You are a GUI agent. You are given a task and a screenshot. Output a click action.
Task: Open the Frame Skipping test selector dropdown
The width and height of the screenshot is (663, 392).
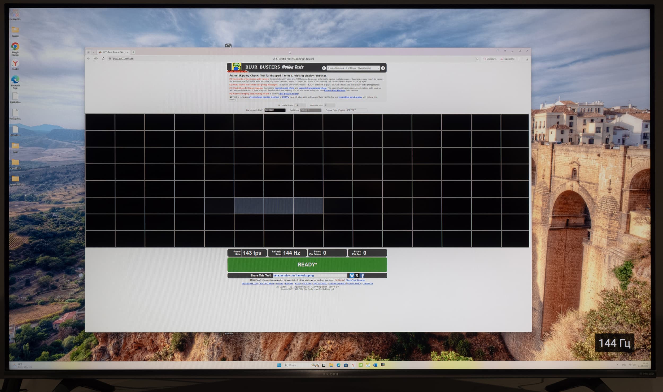353,68
